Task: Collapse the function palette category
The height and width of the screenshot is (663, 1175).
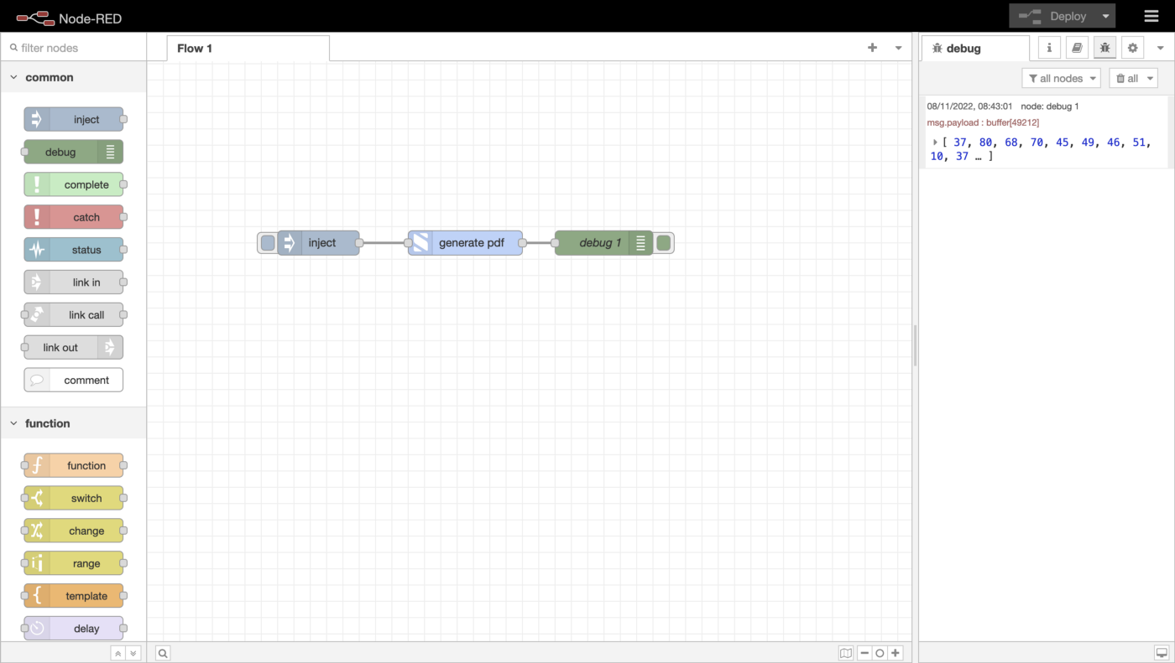Action: click(x=14, y=423)
